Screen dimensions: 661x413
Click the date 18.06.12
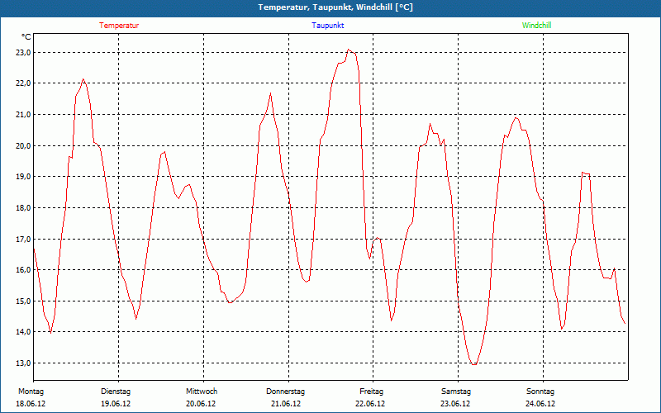[31, 404]
